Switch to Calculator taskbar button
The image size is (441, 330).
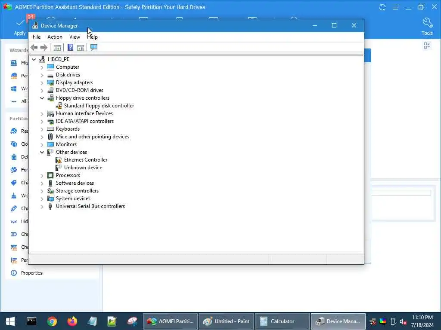point(283,321)
